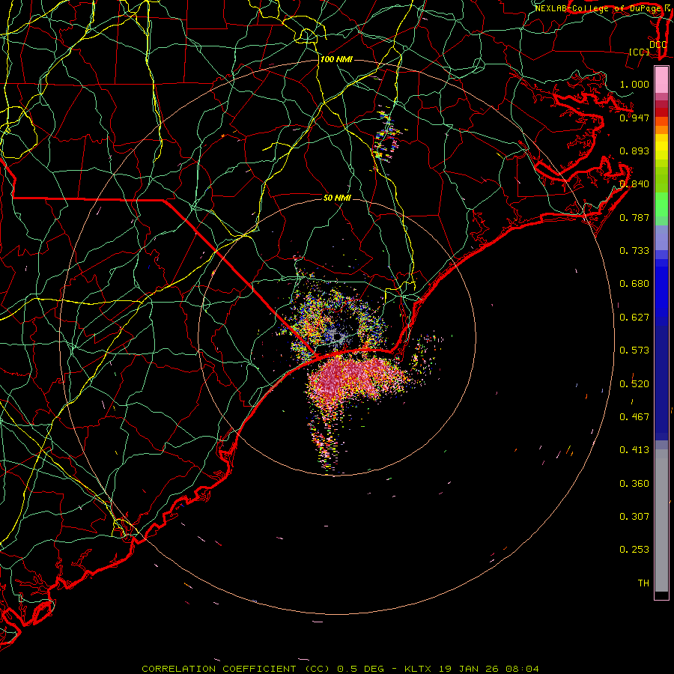Image resolution: width=674 pixels, height=674 pixels.
Task: Click the 0.520 color scale value
Action: [x=634, y=384]
